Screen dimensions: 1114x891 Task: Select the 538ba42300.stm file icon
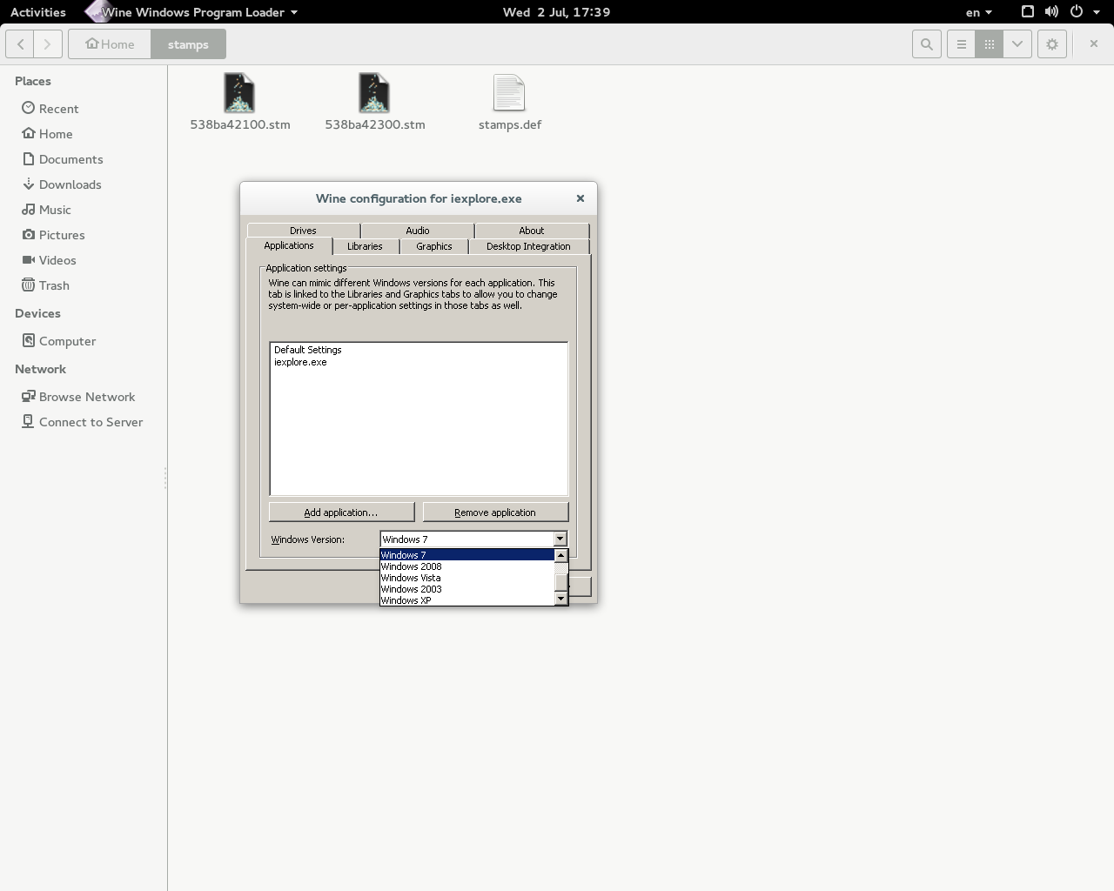coord(374,93)
